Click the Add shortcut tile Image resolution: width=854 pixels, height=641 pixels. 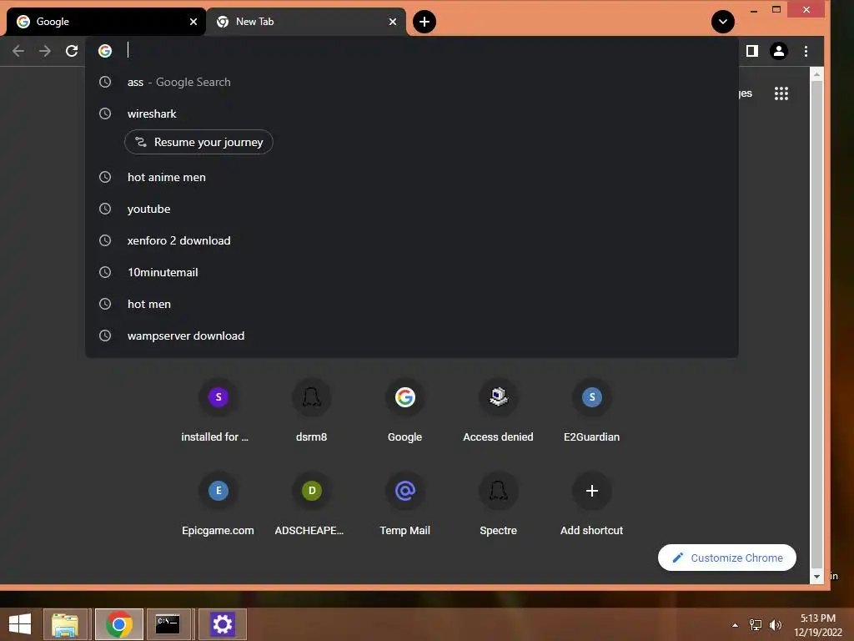[591, 505]
